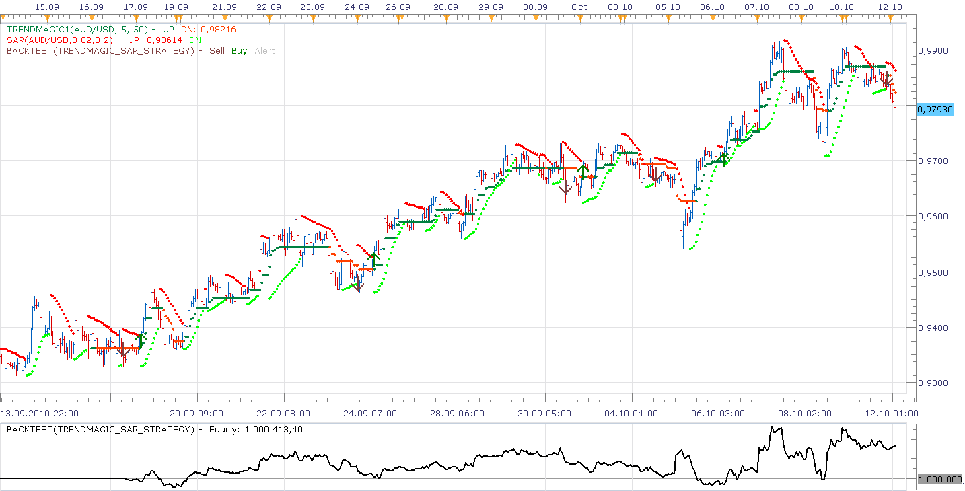965x491 pixels.
Task: Click the buy arrow marker near 30.09
Action: click(583, 171)
